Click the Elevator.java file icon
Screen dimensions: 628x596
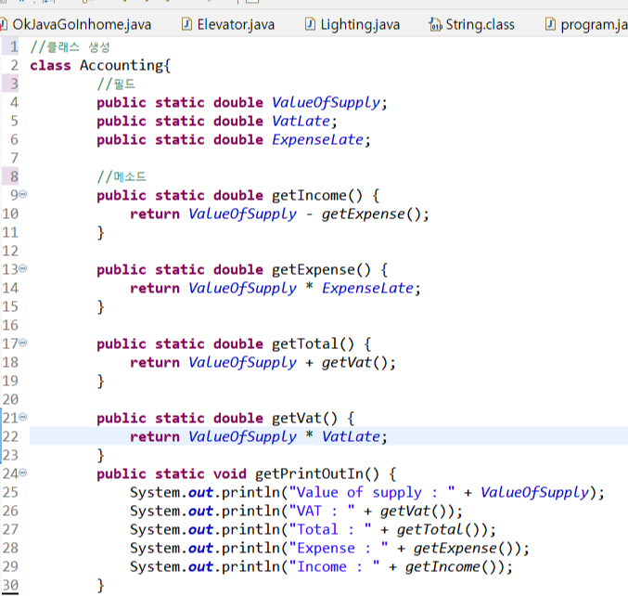[186, 24]
